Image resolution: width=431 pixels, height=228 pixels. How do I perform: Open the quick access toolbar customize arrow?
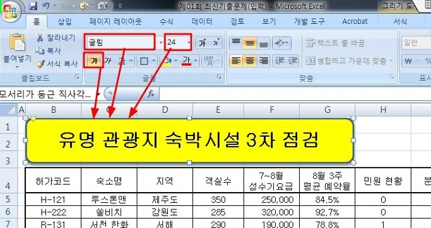pos(120,6)
